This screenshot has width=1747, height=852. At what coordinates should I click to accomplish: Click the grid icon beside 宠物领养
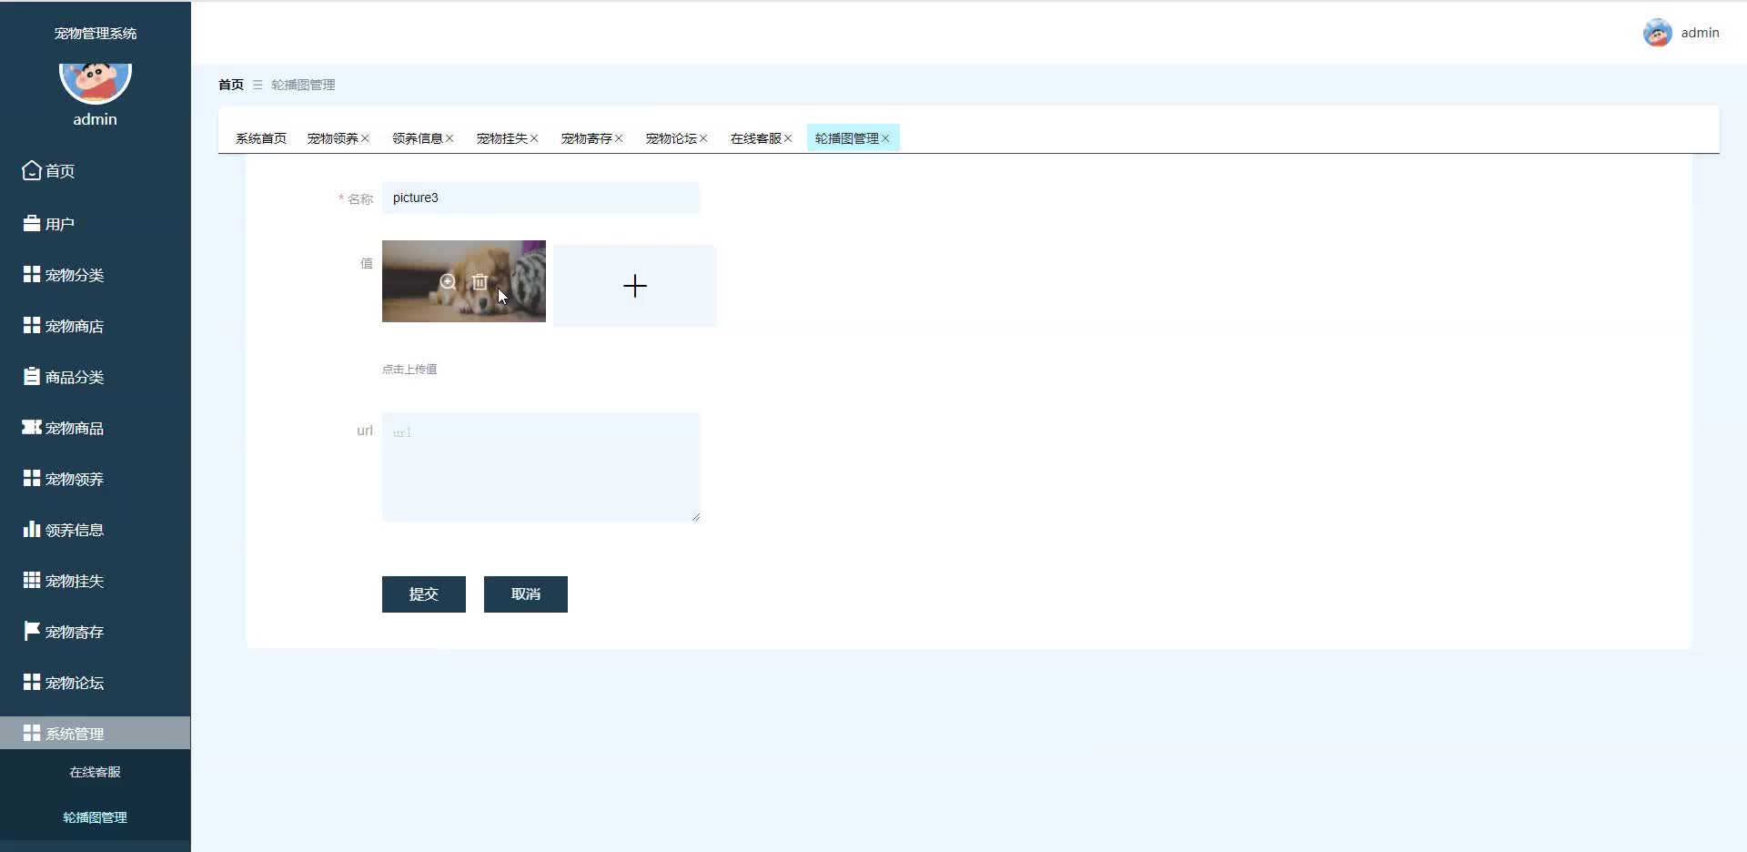[32, 478]
